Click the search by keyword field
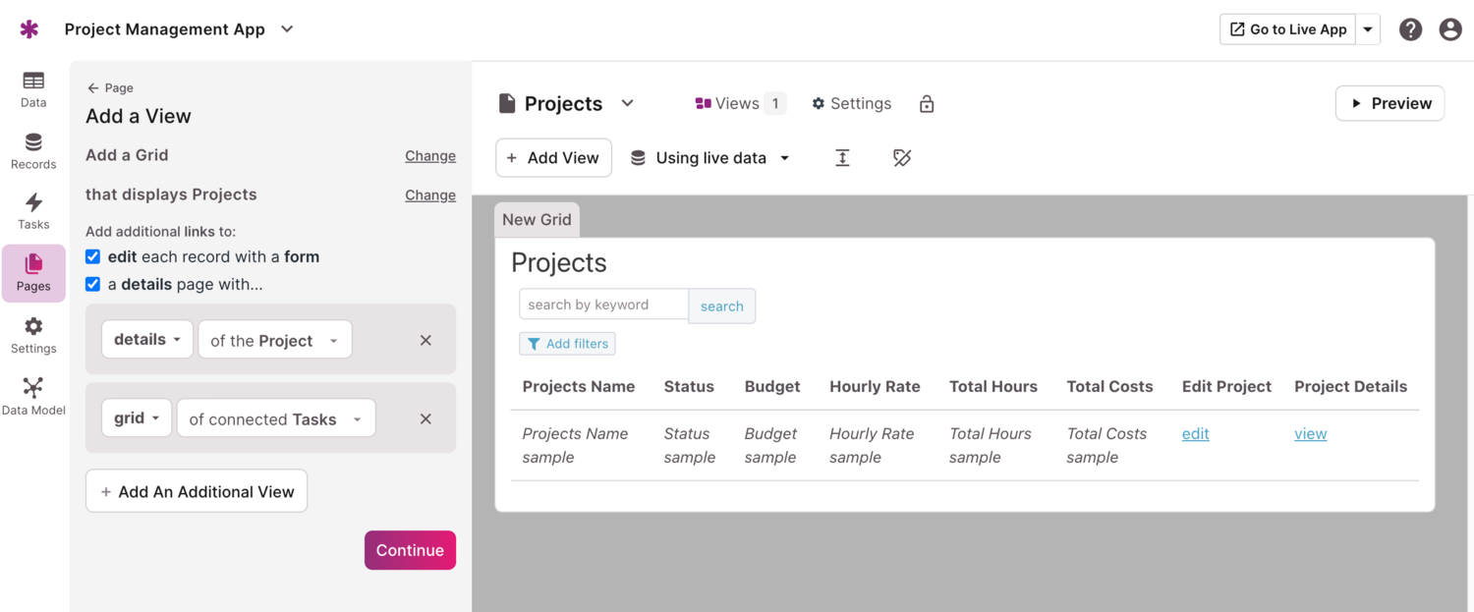Image resolution: width=1474 pixels, height=612 pixels. click(x=603, y=306)
